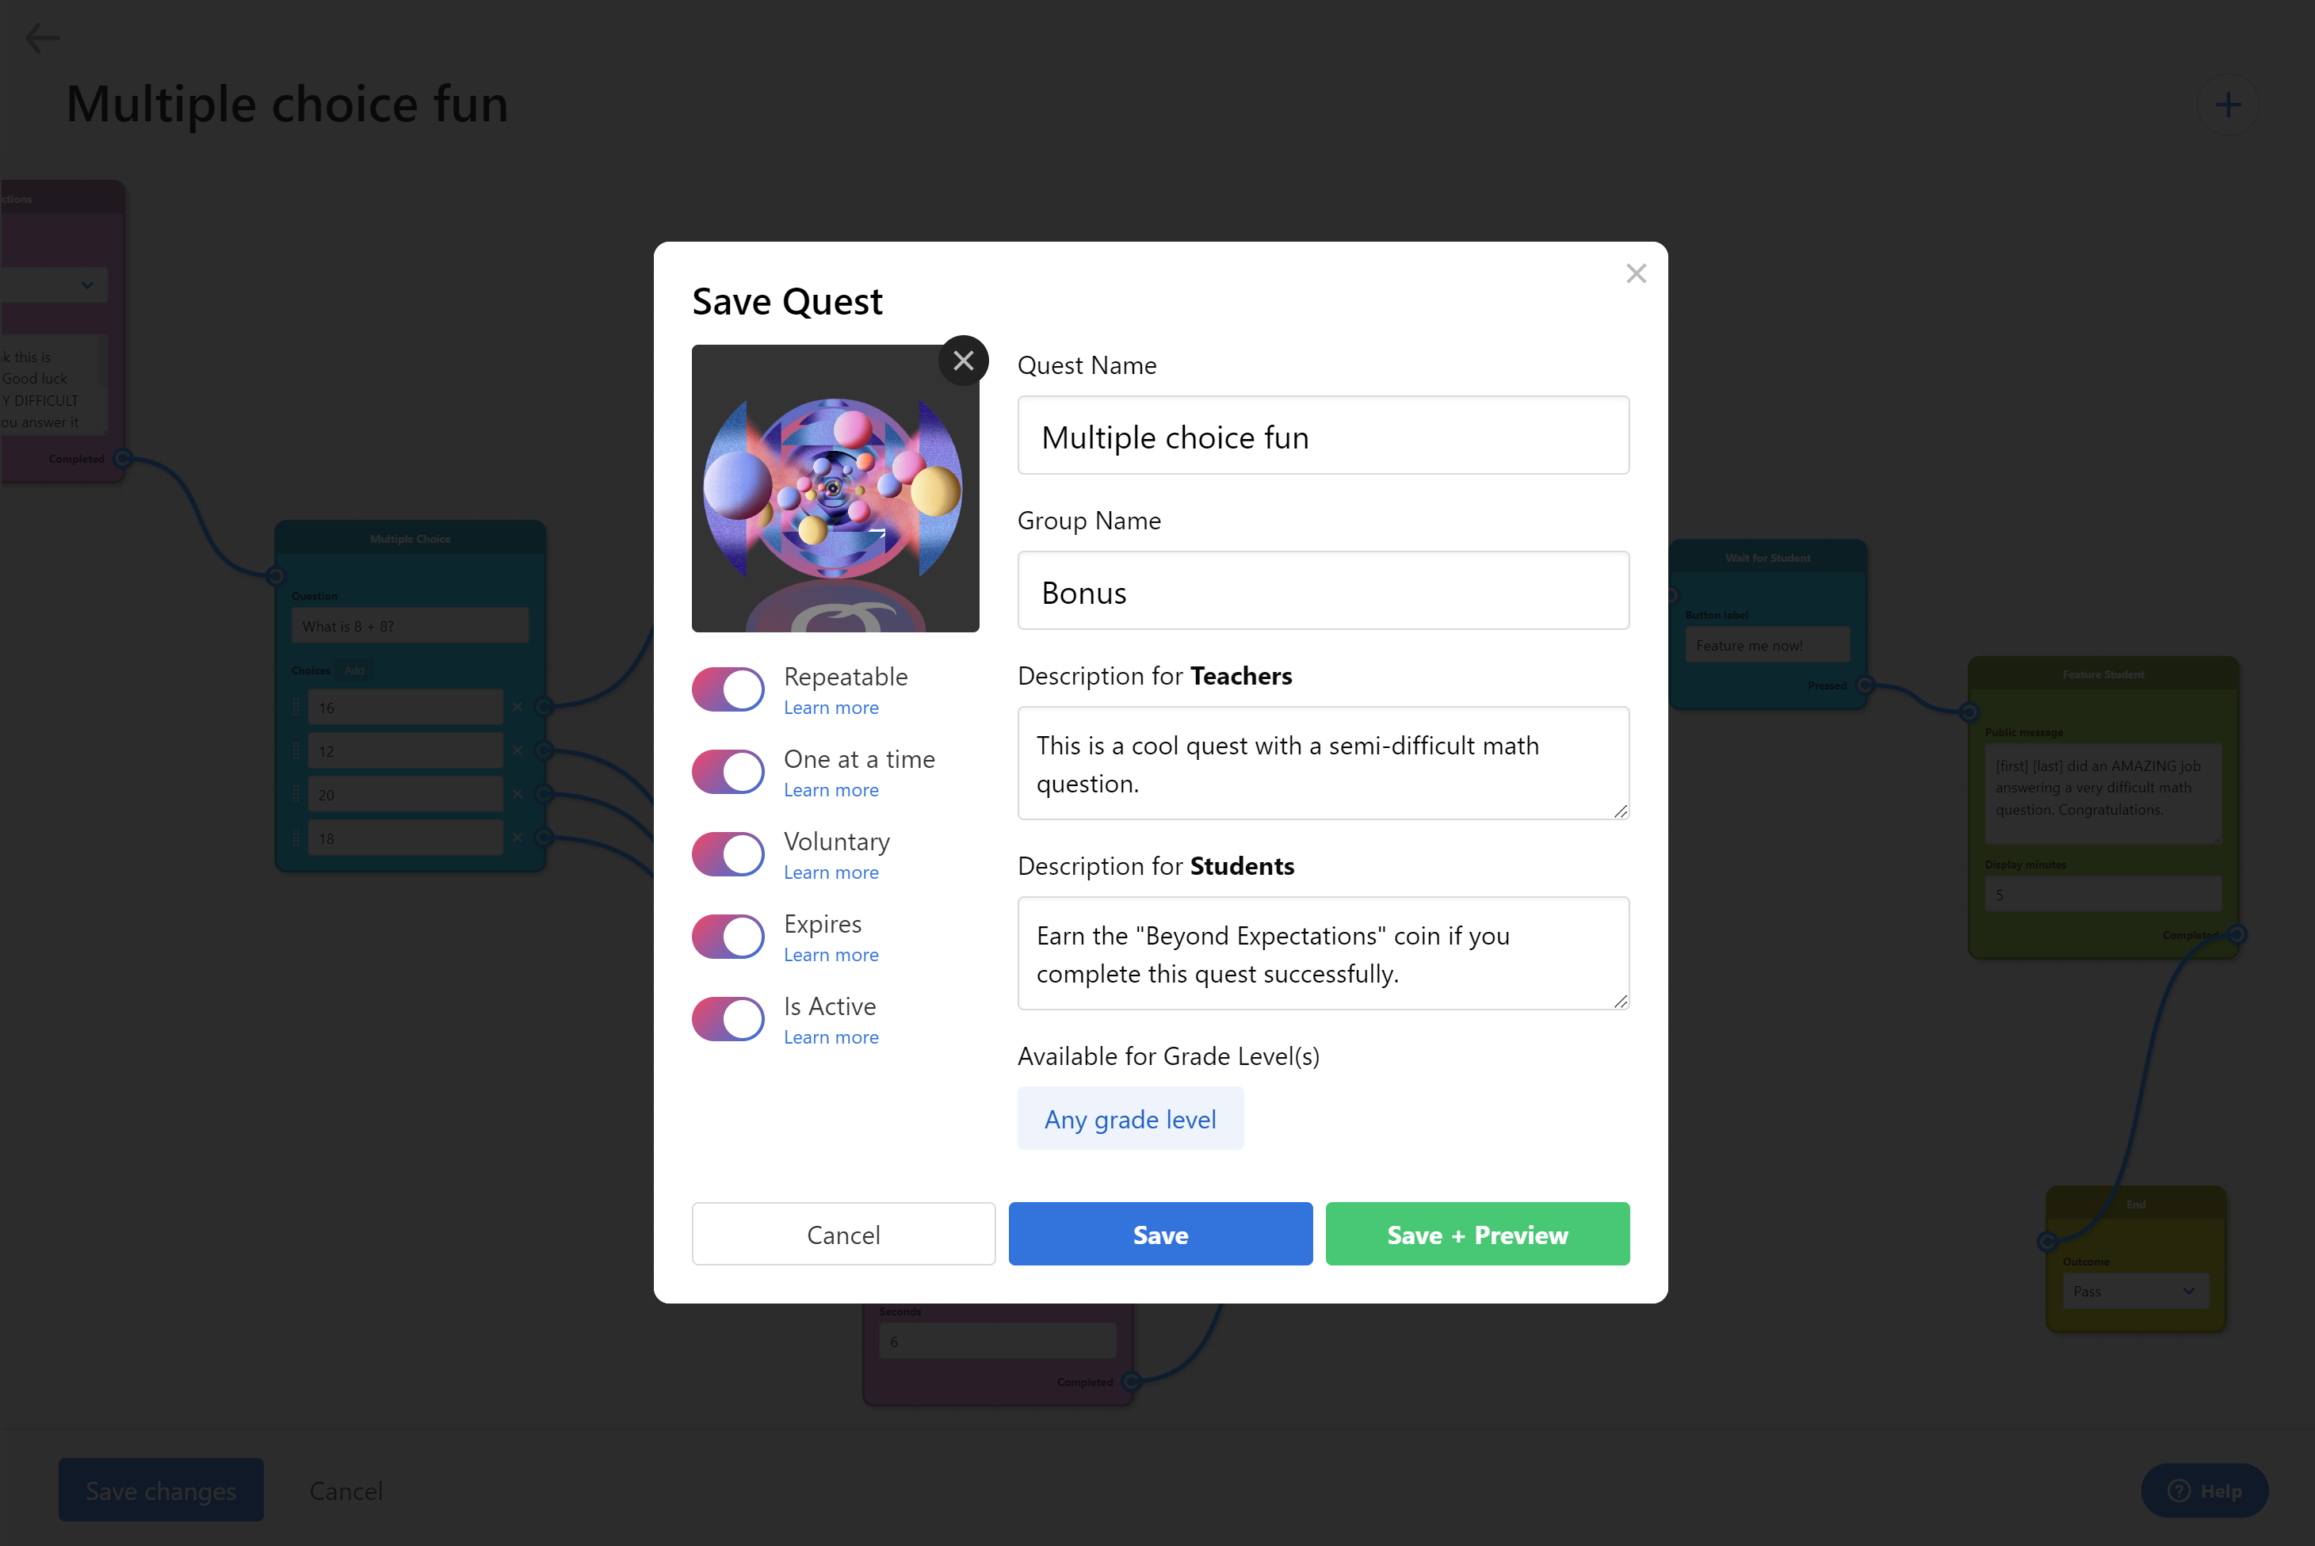Screen dimensions: 2315x1546
Task: Click the Quest Name input field
Action: tap(1322, 436)
